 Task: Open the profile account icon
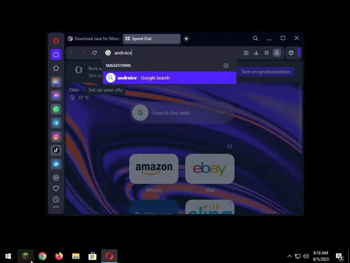coord(277,53)
